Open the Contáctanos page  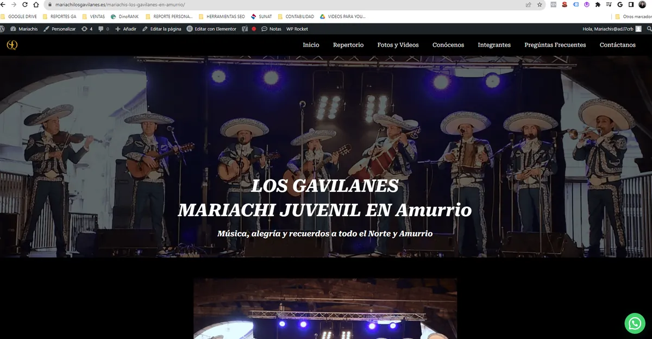(617, 45)
